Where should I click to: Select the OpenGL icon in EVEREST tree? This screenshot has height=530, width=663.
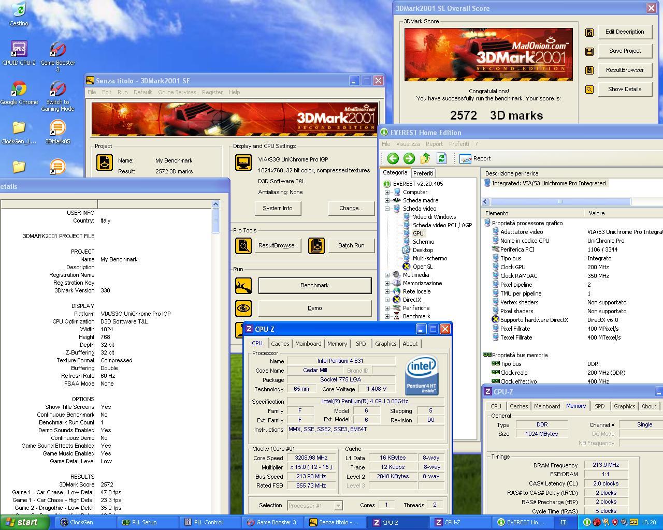406,267
